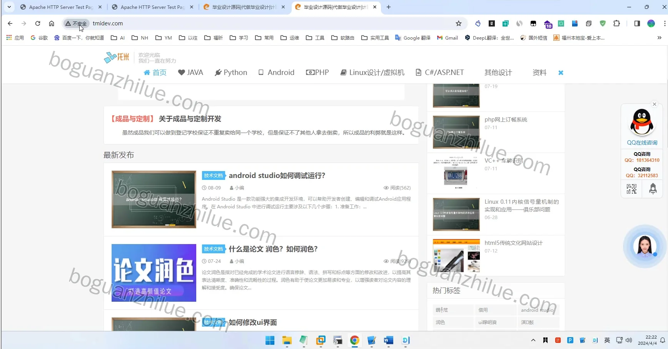Expand hidden bookmarks overflow chevron
The height and width of the screenshot is (349, 668).
(x=660, y=38)
